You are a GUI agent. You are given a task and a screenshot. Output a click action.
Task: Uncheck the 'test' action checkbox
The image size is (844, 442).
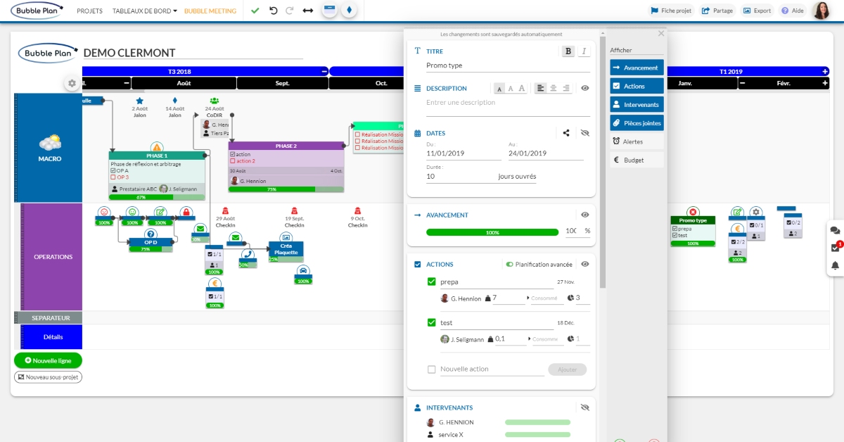432,322
